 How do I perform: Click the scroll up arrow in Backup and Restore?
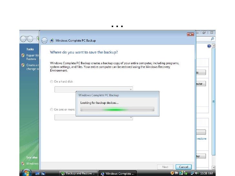point(214,46)
